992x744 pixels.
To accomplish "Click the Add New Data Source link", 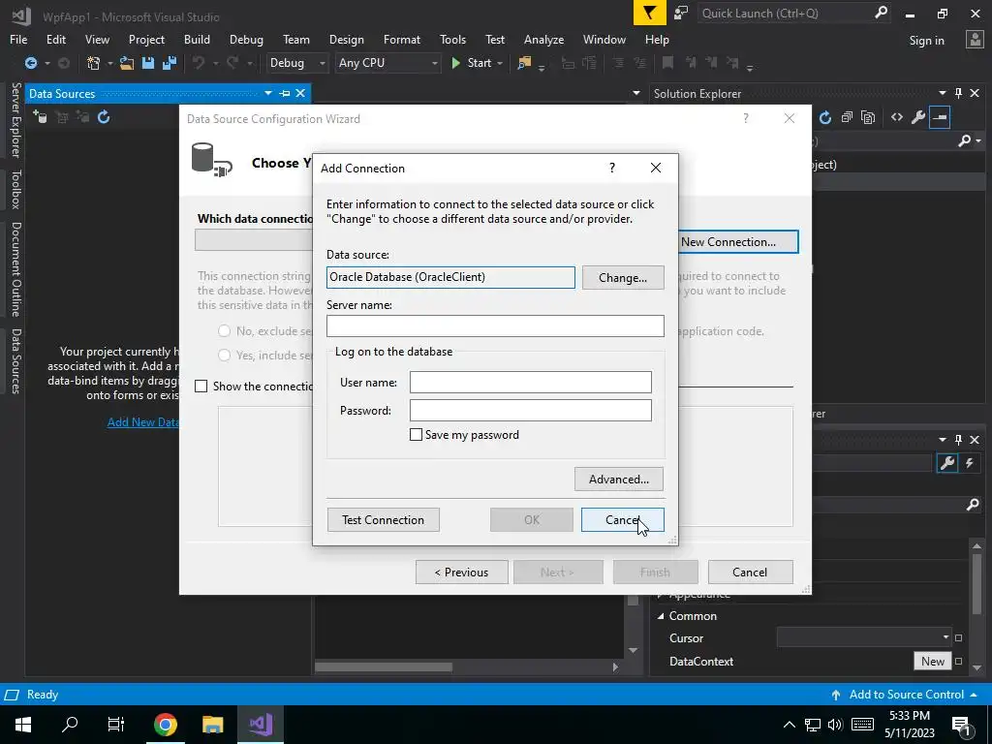I will (143, 422).
